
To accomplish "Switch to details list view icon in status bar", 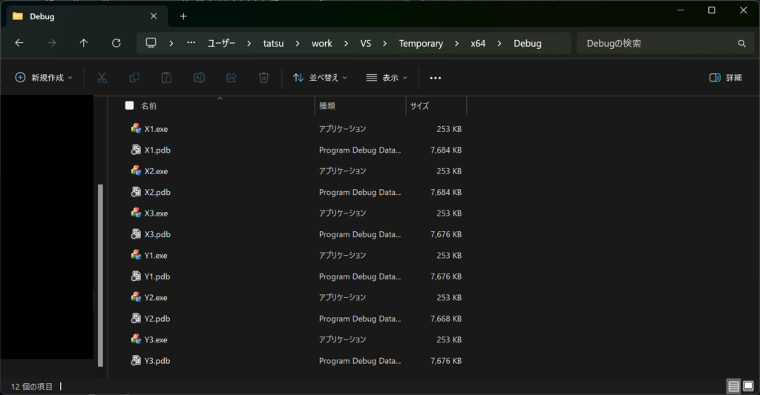I will pos(733,386).
